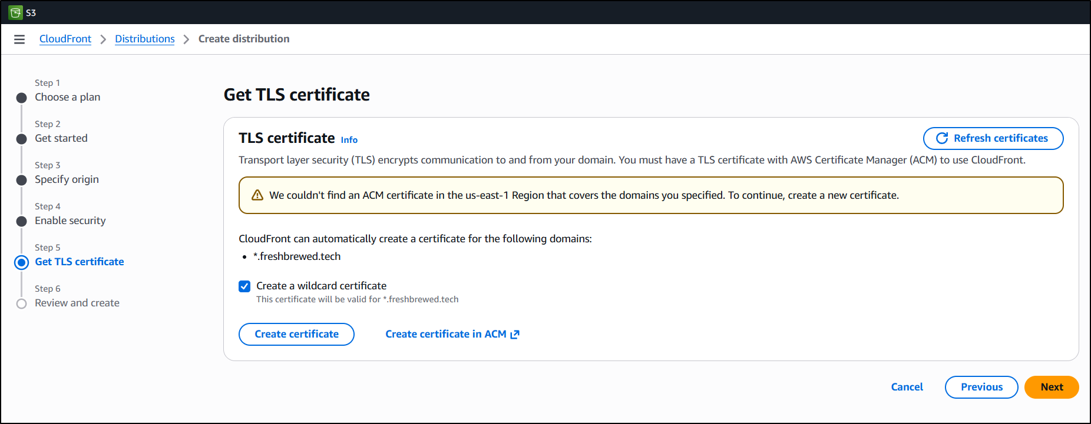Go back with the Previous button
The image size is (1091, 424).
point(981,387)
